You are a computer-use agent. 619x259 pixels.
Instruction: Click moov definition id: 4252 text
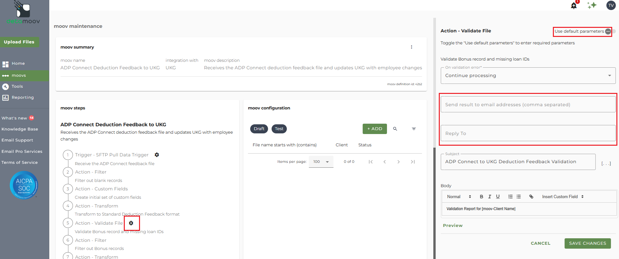coord(404,84)
